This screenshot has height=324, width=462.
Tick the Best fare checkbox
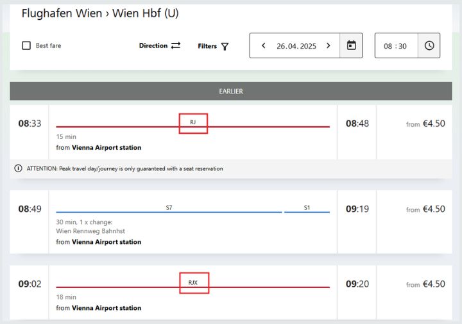[x=26, y=45]
